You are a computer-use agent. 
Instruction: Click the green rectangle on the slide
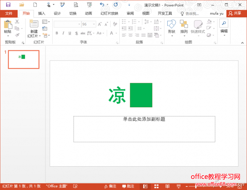tap(141, 95)
